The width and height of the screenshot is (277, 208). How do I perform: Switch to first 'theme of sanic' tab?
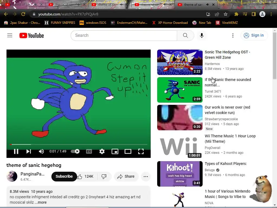tap(21, 5)
